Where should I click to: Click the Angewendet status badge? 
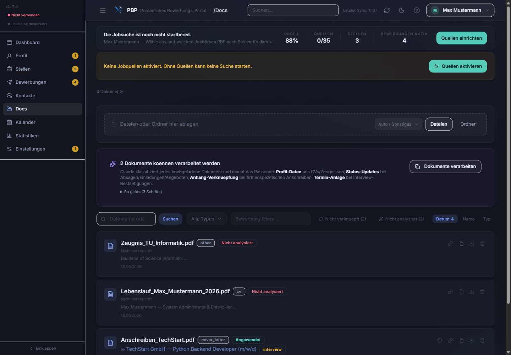[248, 340]
